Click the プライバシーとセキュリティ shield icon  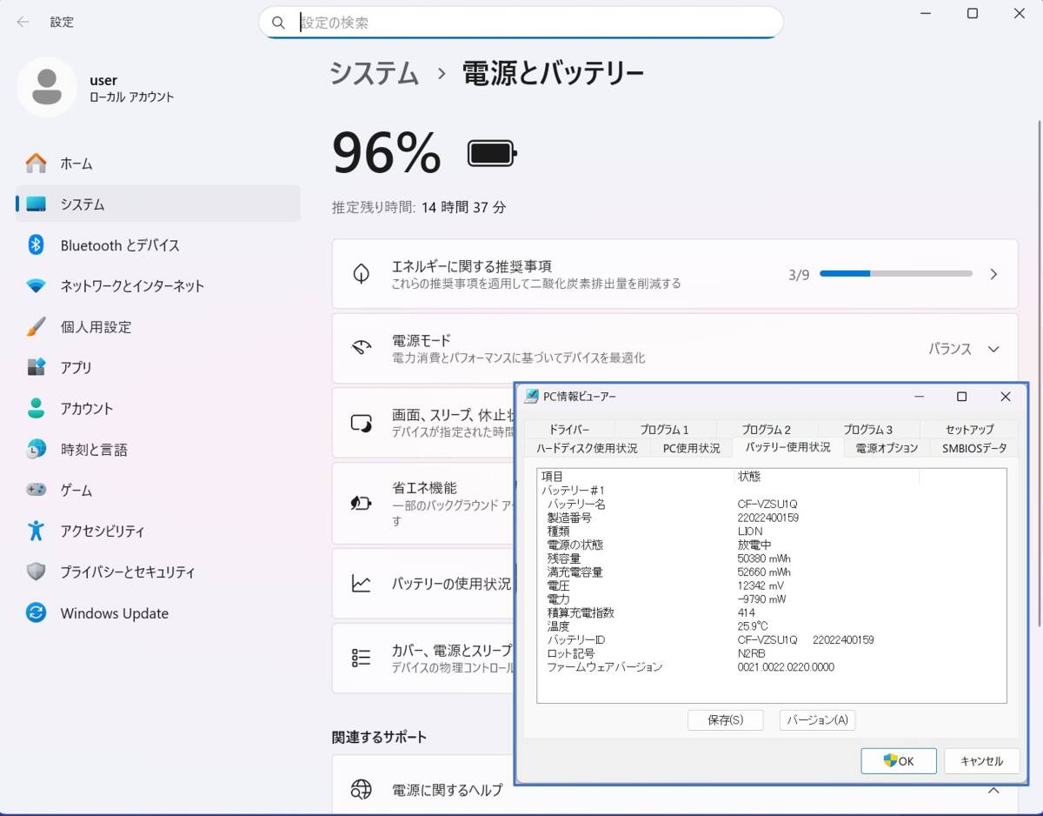pyautogui.click(x=36, y=572)
